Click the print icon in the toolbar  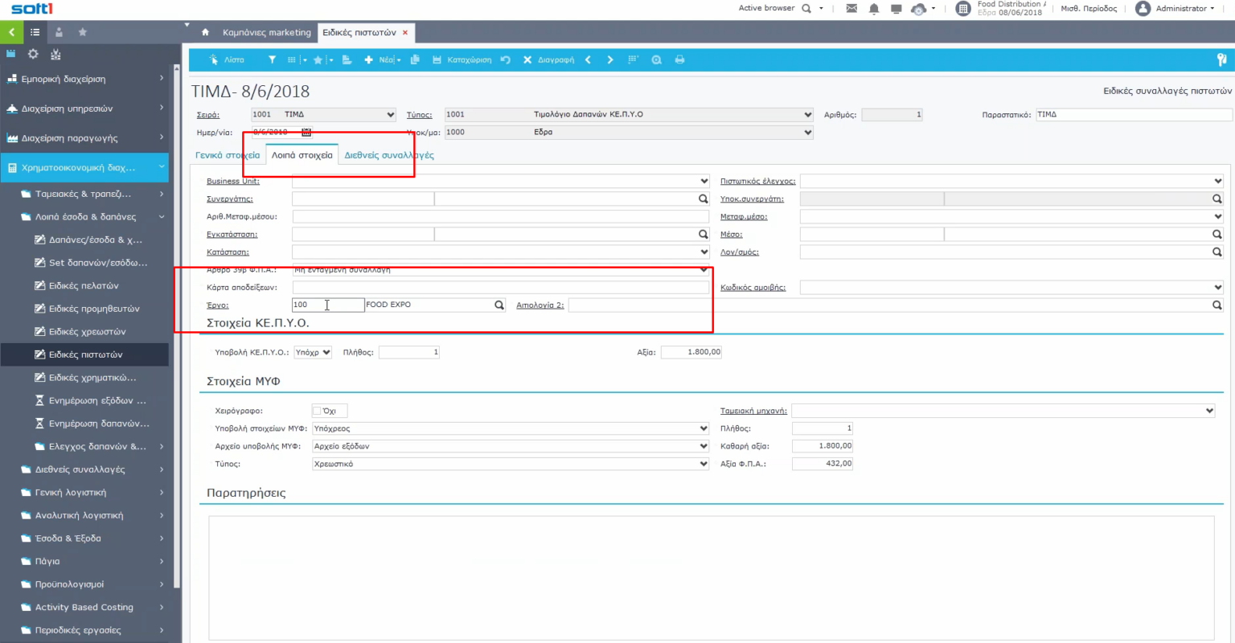[x=679, y=59]
